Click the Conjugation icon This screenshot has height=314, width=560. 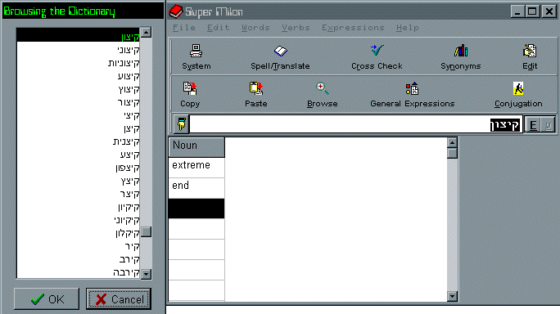click(x=518, y=88)
